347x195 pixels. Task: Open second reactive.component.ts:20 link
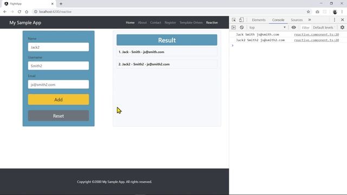(x=317, y=40)
